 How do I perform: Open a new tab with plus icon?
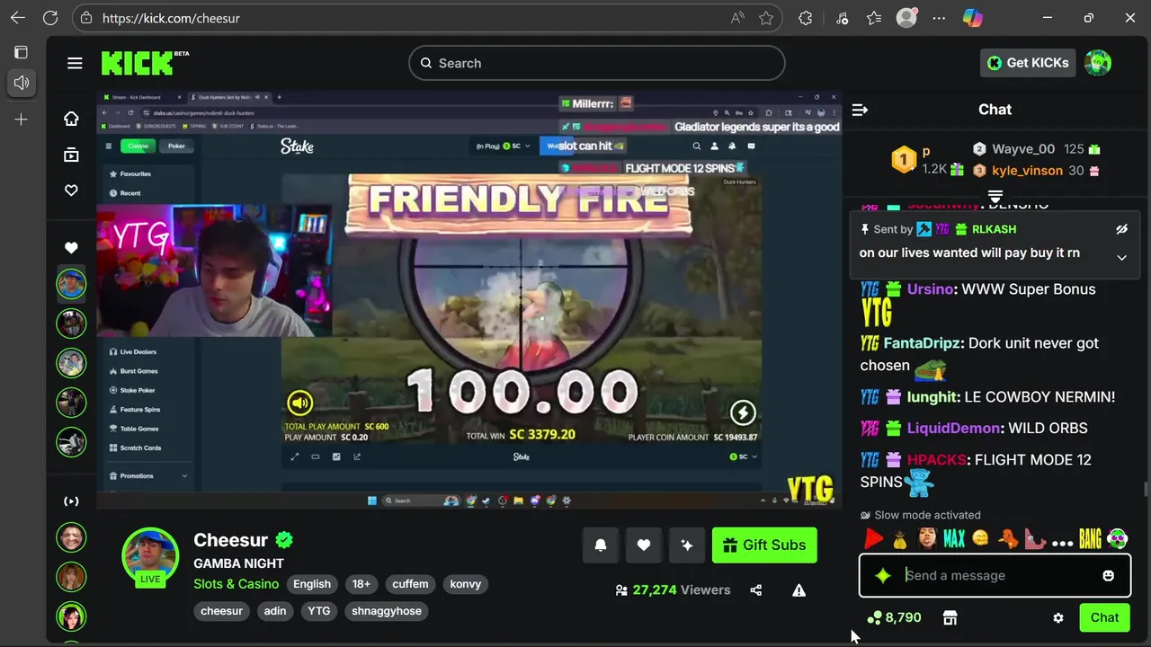click(x=21, y=119)
